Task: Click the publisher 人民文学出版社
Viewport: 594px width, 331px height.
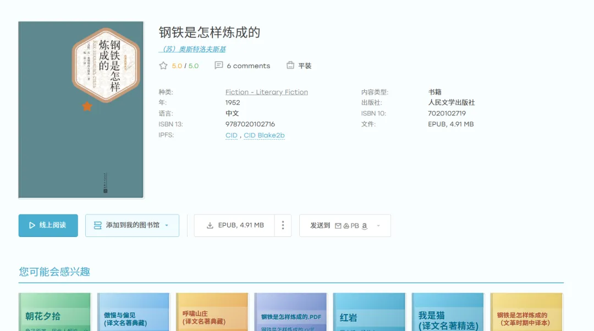Action: click(452, 103)
